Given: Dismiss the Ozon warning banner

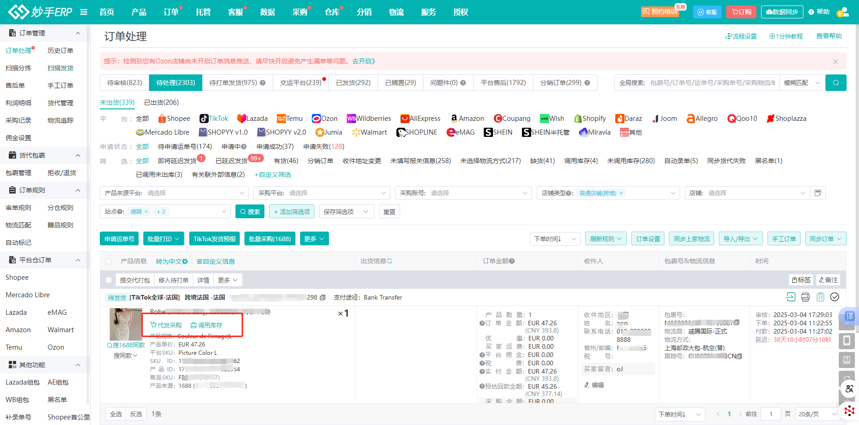Looking at the screenshot, I should [836, 62].
